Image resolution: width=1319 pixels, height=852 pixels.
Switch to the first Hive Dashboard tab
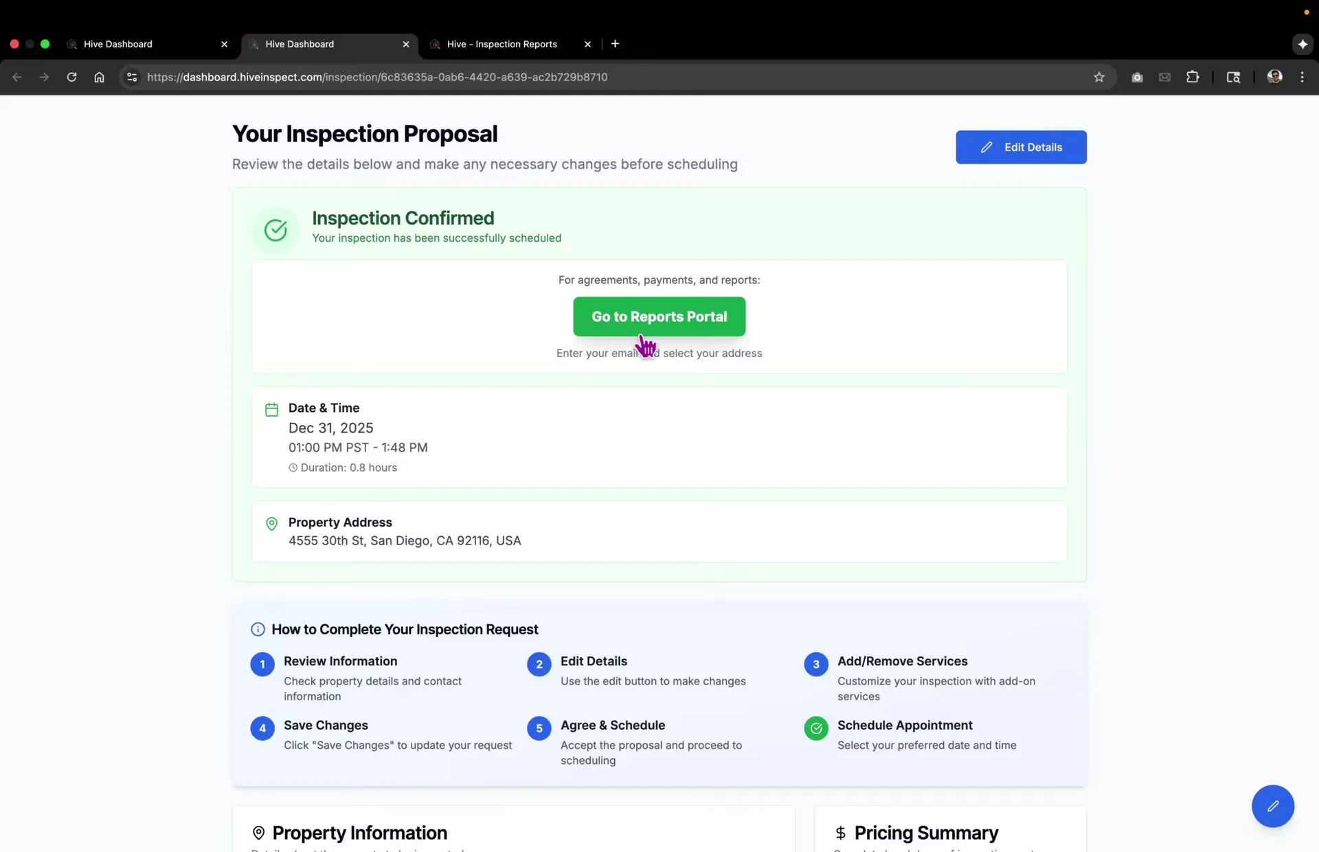tap(148, 44)
